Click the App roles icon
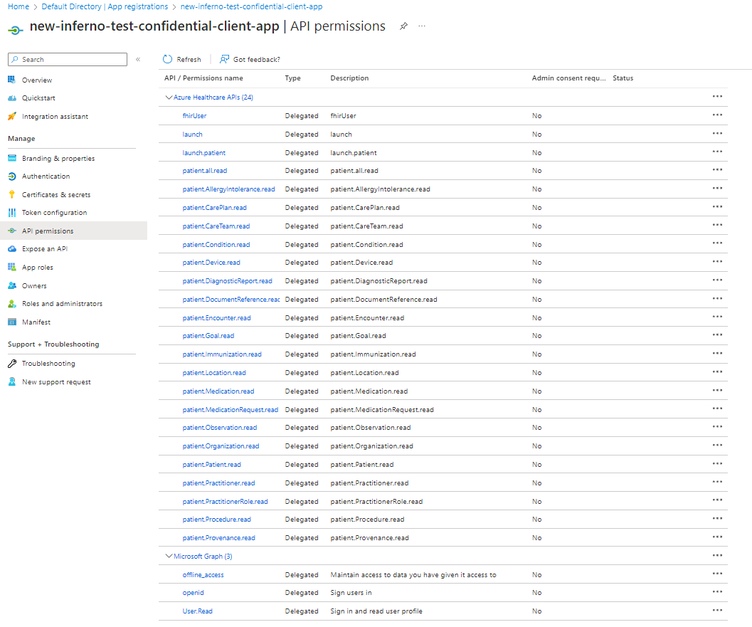 [x=12, y=267]
